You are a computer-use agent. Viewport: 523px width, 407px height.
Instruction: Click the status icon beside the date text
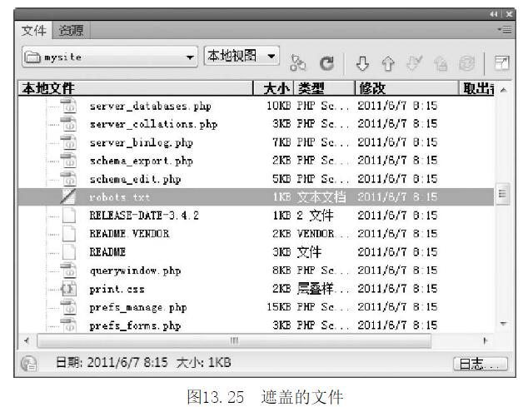(x=29, y=363)
